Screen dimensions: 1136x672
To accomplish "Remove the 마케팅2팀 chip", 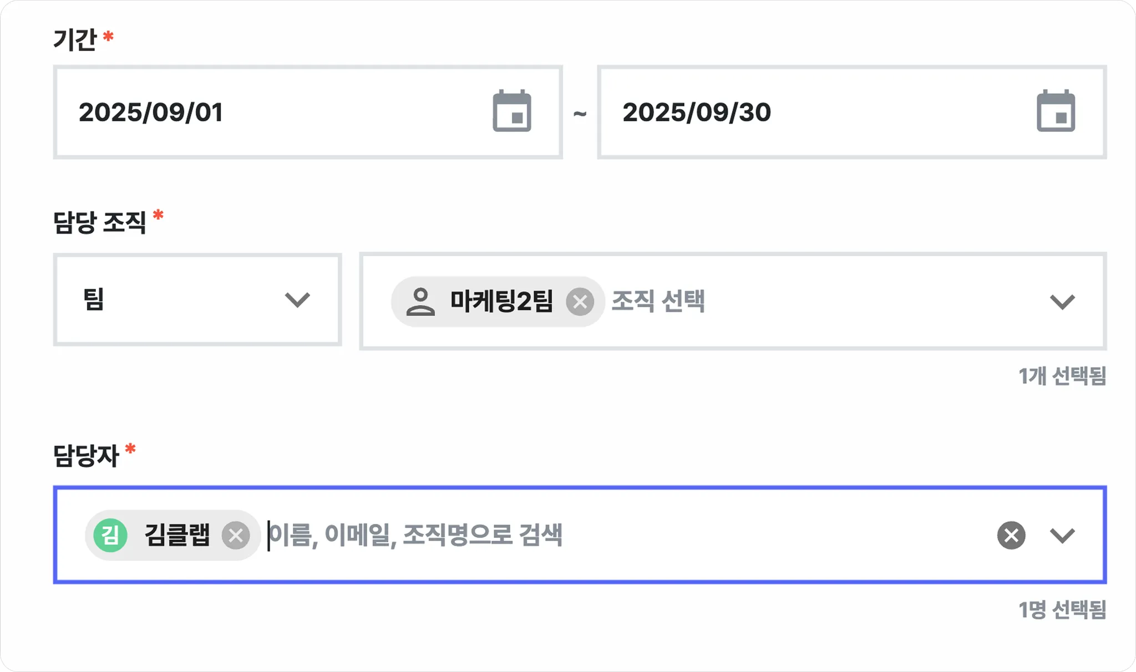I will point(580,302).
